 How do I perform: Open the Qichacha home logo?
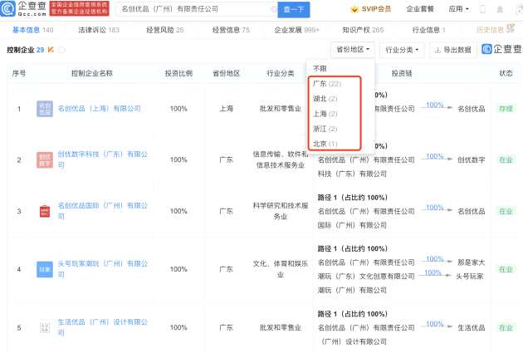point(23,8)
